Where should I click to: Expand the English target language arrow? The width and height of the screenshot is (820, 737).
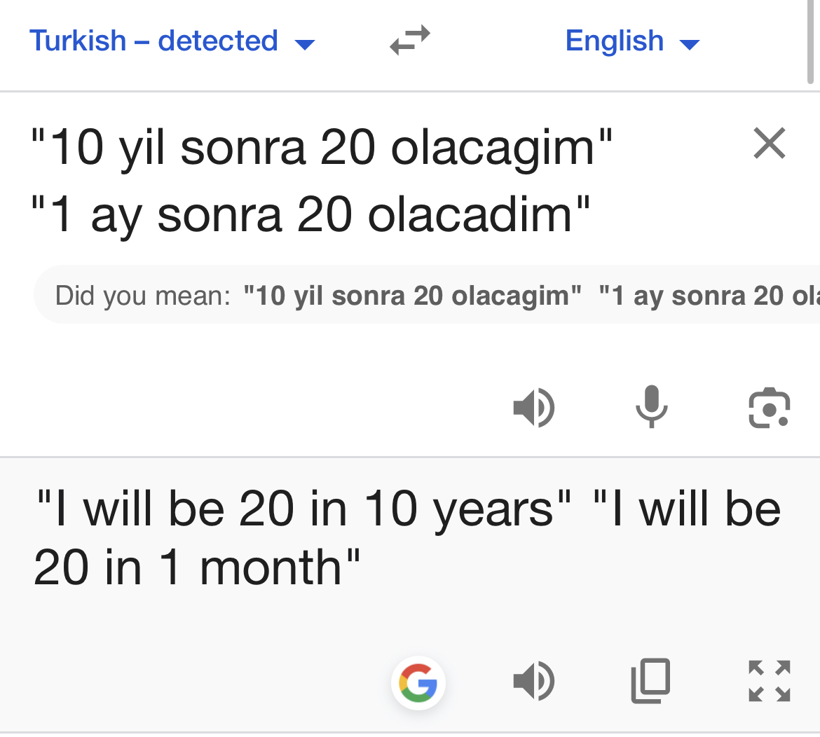[x=690, y=45]
